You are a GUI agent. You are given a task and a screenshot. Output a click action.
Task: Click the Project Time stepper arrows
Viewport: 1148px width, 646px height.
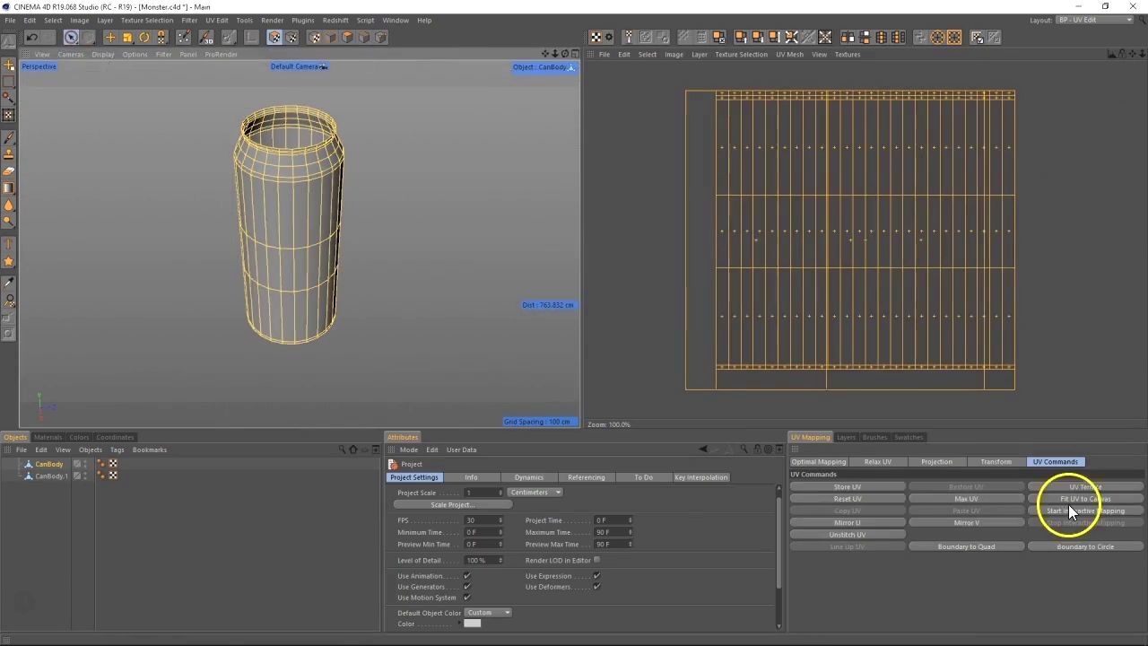tap(630, 520)
